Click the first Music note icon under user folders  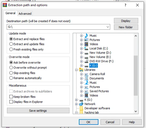(x=86, y=36)
